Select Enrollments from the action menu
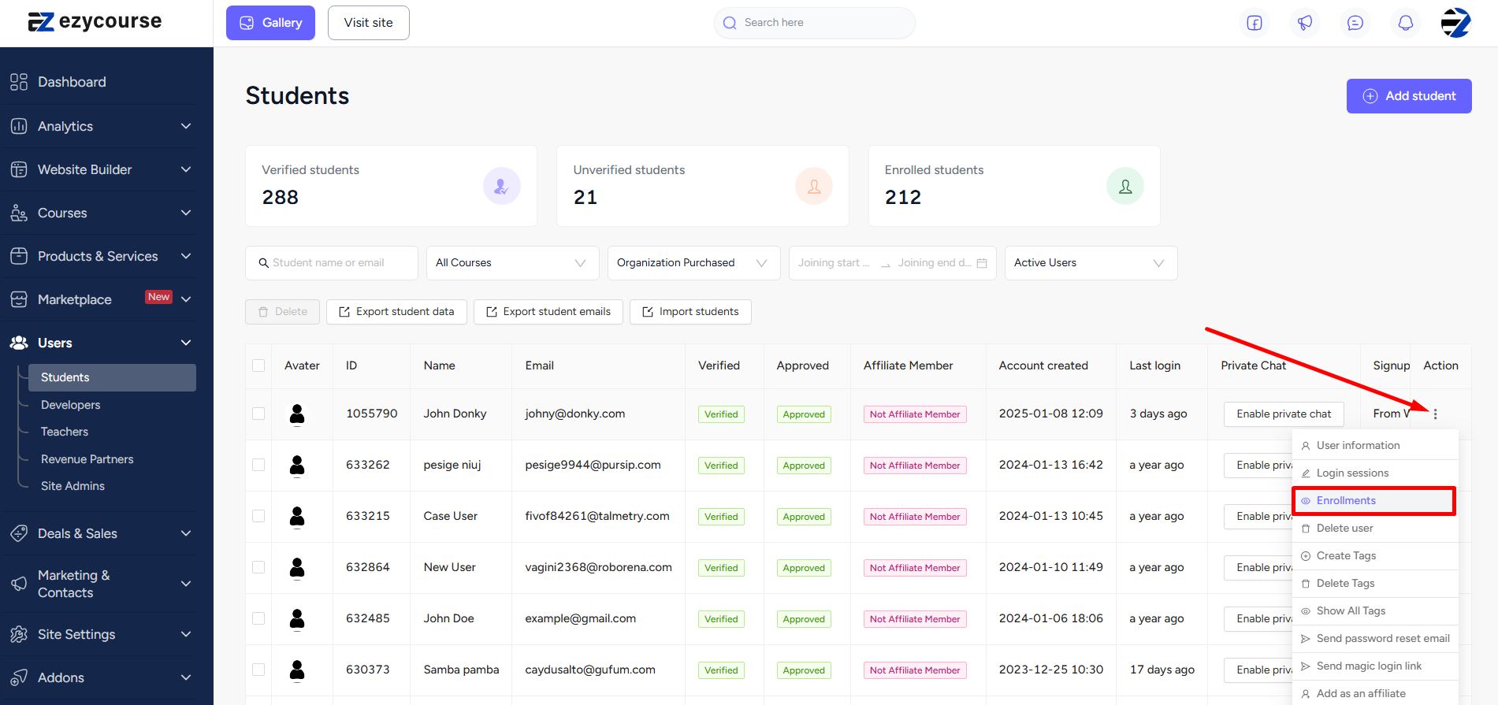This screenshot has height=705, width=1498. (1375, 501)
